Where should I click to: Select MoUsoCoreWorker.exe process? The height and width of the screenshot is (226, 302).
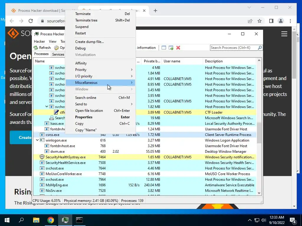click(145, 174)
